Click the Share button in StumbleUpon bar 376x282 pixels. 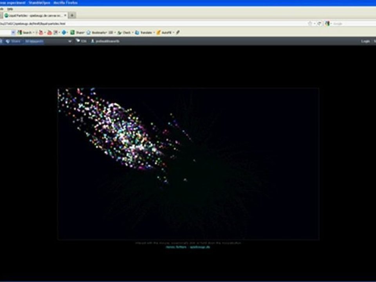(13, 41)
